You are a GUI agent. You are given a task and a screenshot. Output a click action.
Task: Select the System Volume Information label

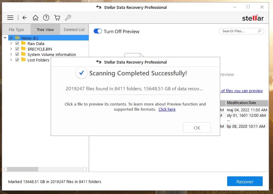click(52, 54)
